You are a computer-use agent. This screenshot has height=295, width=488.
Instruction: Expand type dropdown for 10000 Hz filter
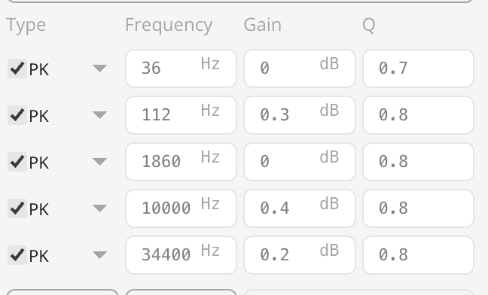(100, 208)
